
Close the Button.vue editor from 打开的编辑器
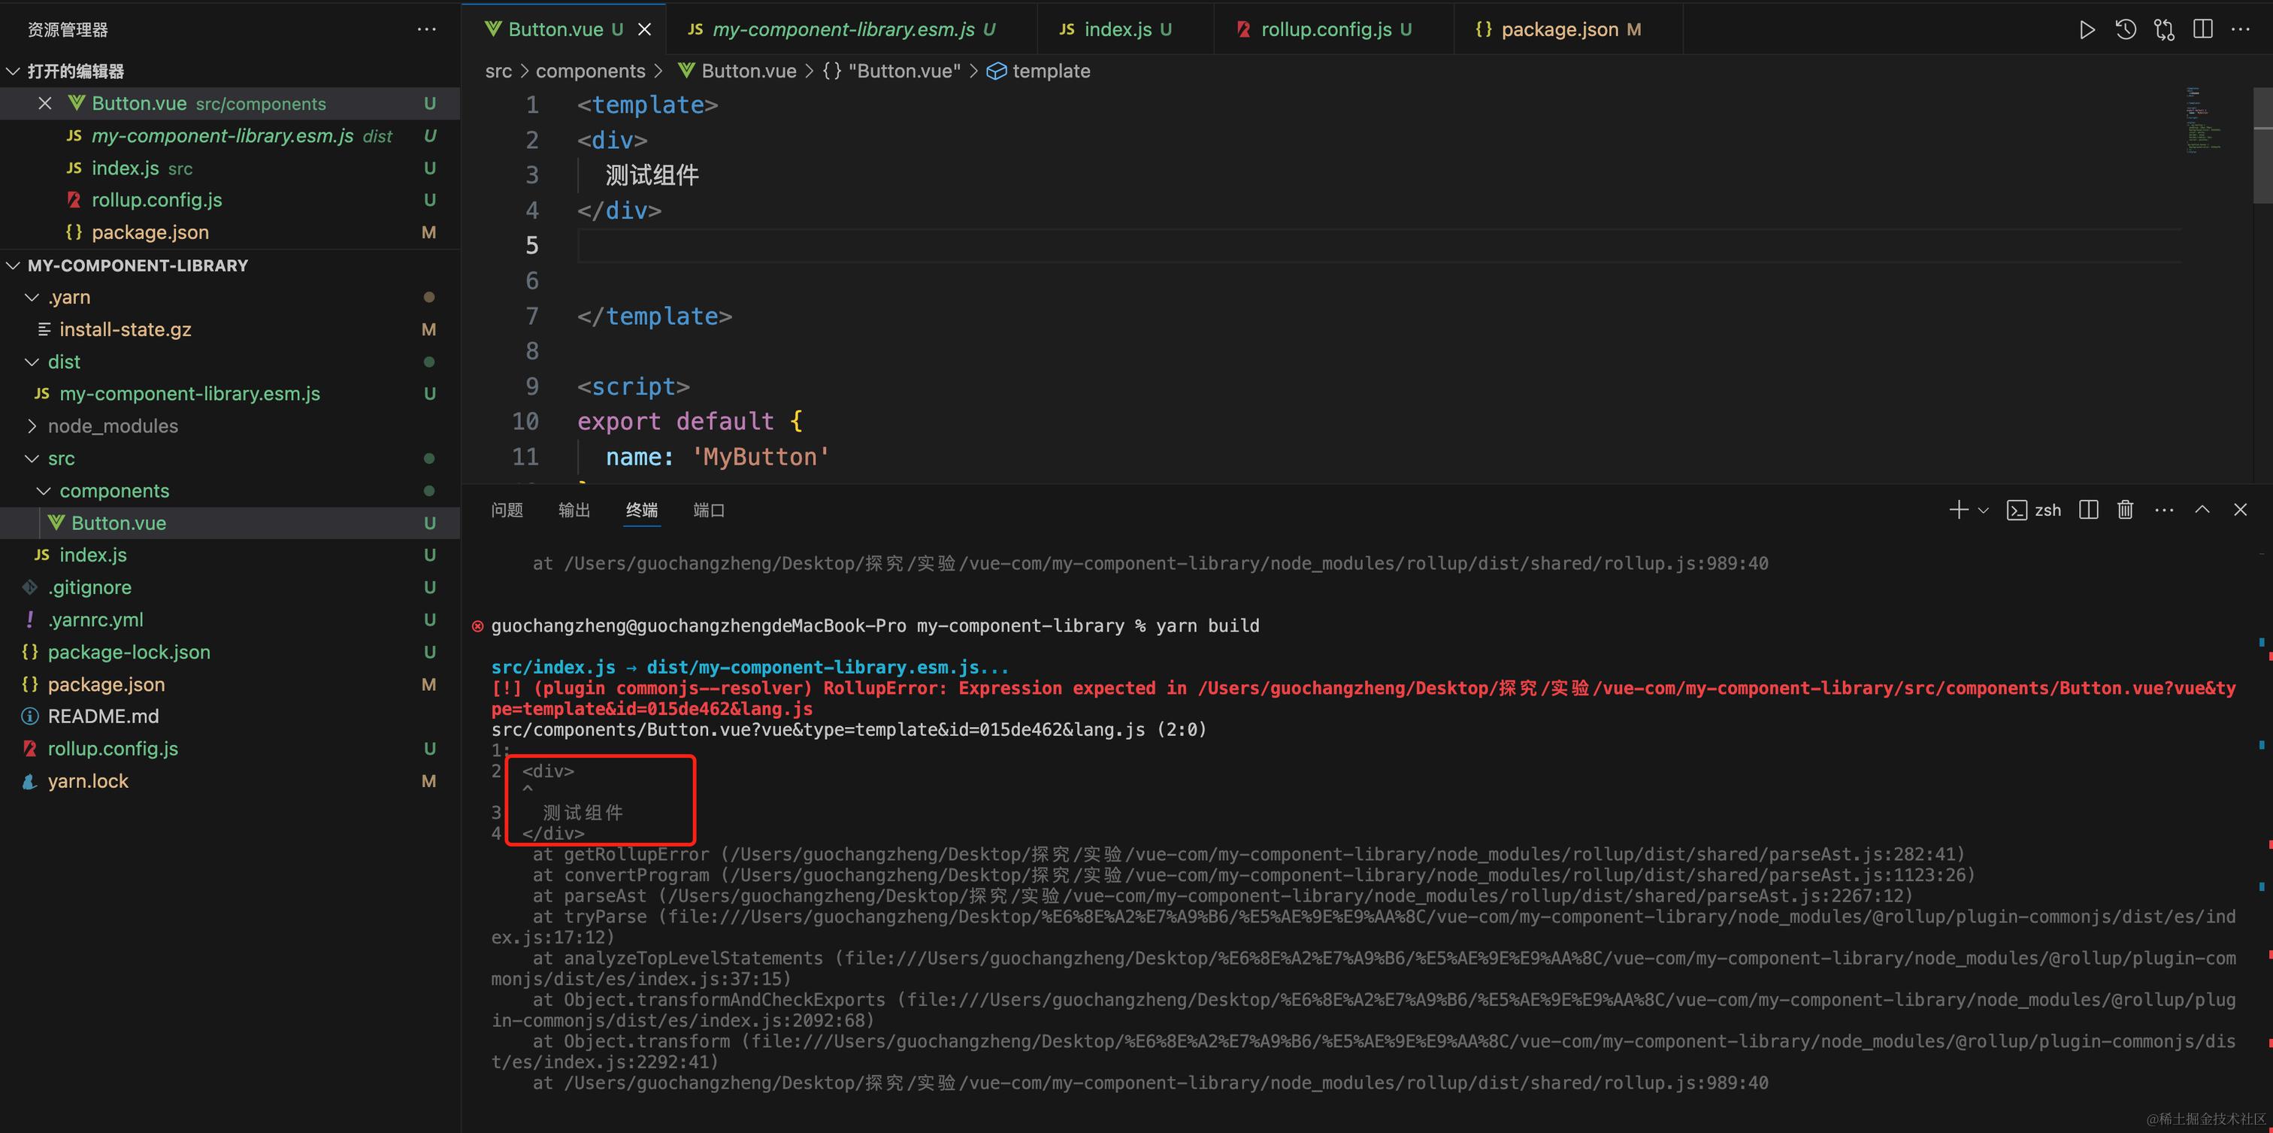[44, 103]
